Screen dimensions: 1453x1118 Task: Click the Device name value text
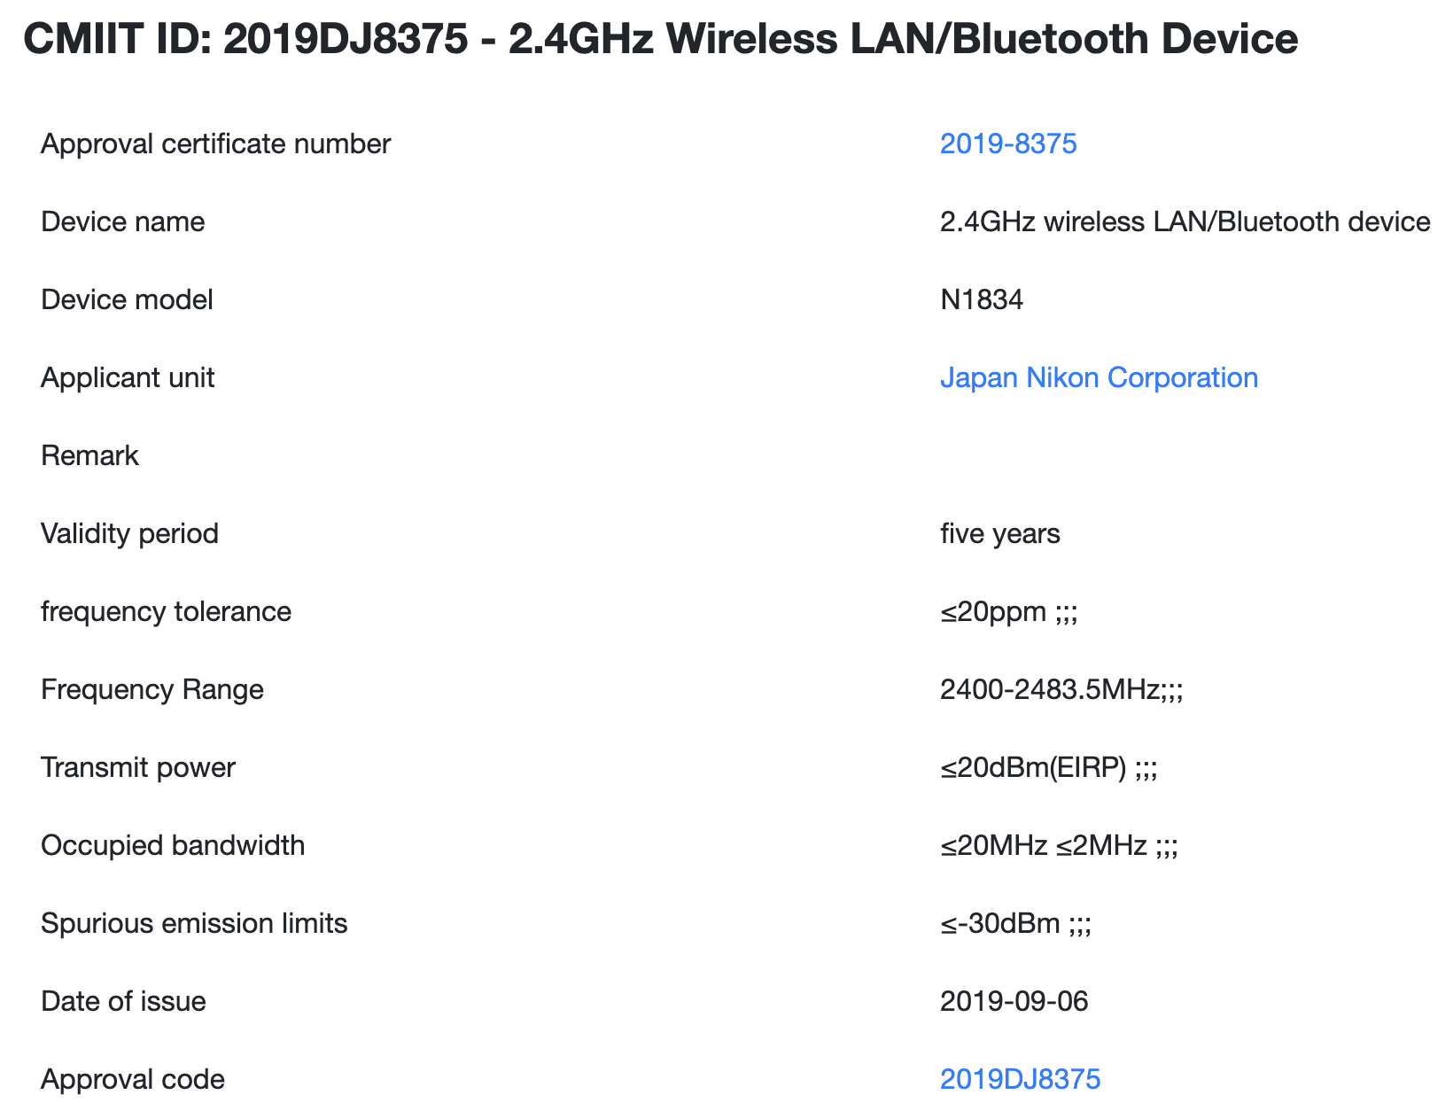point(1185,221)
